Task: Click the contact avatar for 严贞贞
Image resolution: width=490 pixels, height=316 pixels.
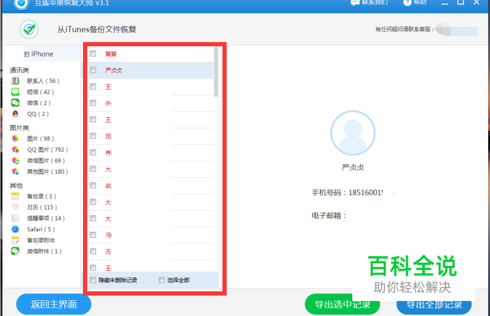Action: [353, 133]
